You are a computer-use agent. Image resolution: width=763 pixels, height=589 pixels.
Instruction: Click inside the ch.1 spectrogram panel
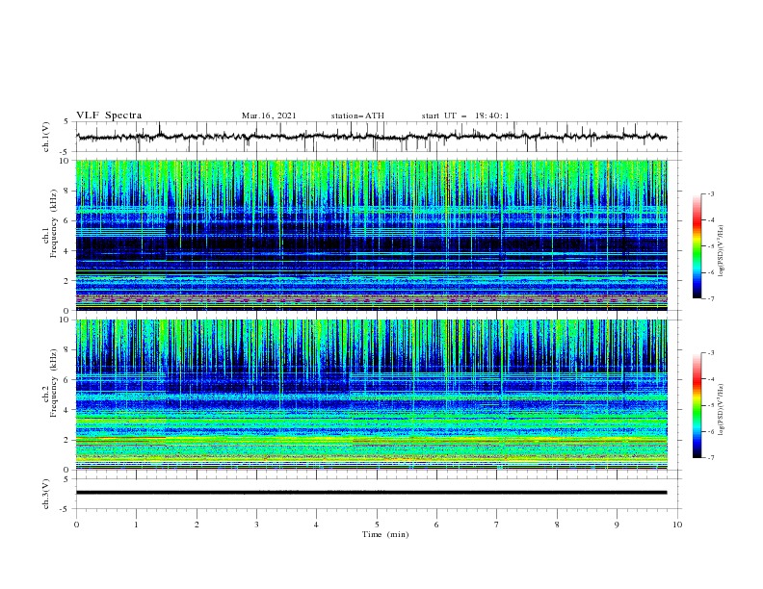tap(371, 235)
